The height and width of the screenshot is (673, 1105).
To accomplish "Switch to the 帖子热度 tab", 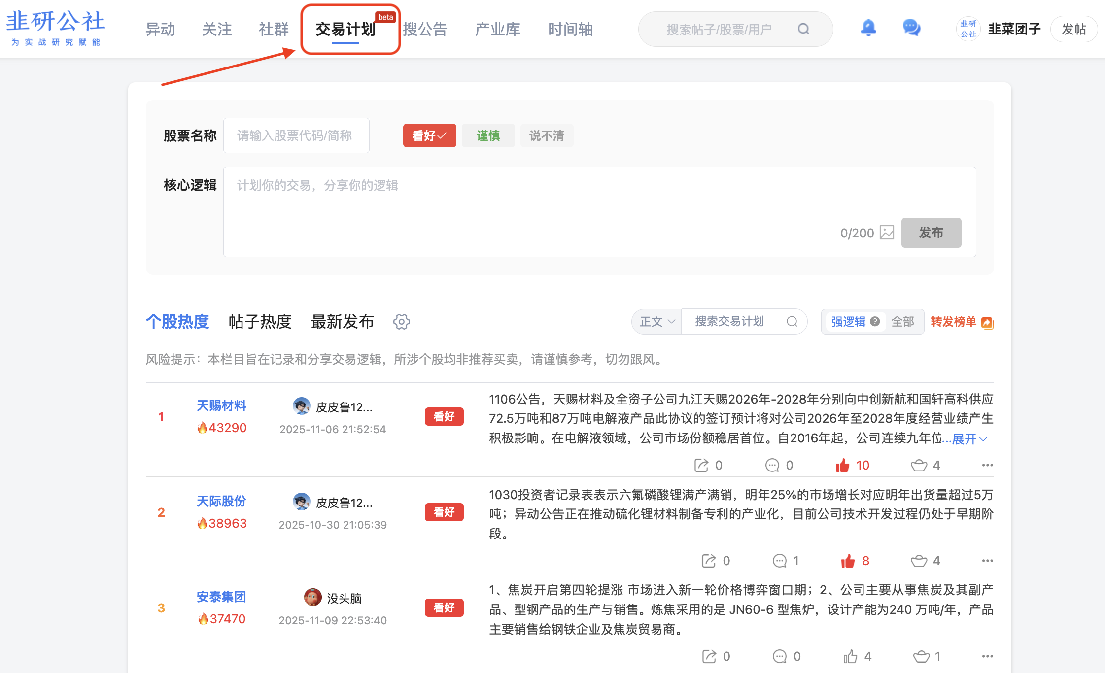I will coord(260,322).
